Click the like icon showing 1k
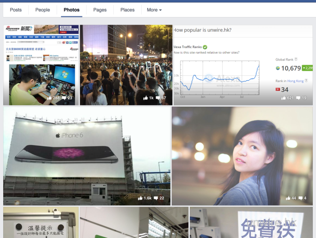 [x=146, y=98]
